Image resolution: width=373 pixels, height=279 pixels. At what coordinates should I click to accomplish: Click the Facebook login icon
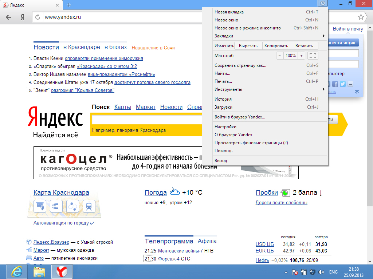point(335,84)
